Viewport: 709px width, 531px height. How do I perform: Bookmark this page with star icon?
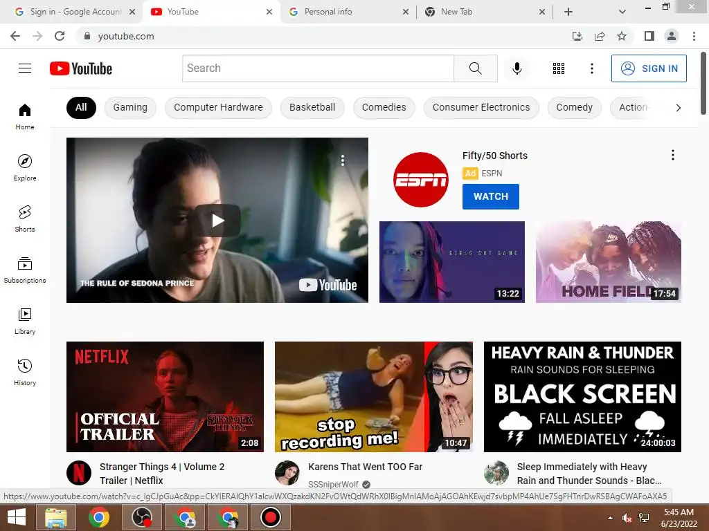pyautogui.click(x=622, y=36)
